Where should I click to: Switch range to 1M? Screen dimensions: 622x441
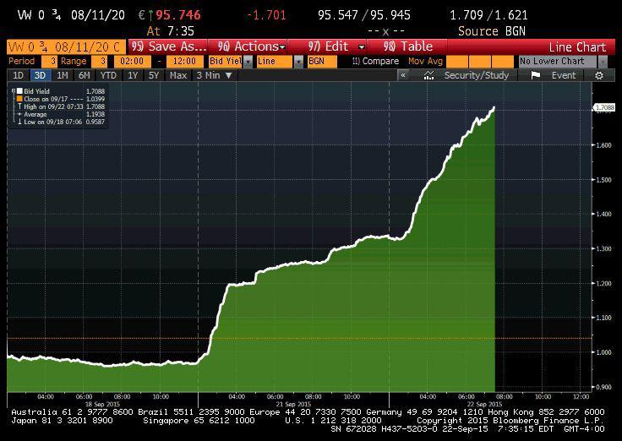(61, 75)
